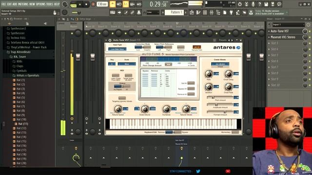
Task: Open the Scale dropdown in Auto-Tune
Action: 127,64
